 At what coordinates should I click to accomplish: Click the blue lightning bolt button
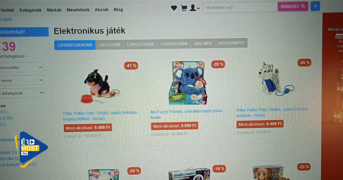[x=315, y=6]
